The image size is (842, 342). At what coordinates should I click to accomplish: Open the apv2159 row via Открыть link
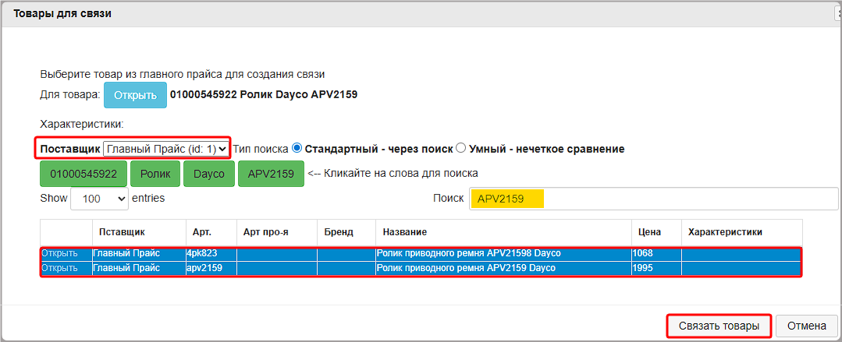(x=59, y=268)
